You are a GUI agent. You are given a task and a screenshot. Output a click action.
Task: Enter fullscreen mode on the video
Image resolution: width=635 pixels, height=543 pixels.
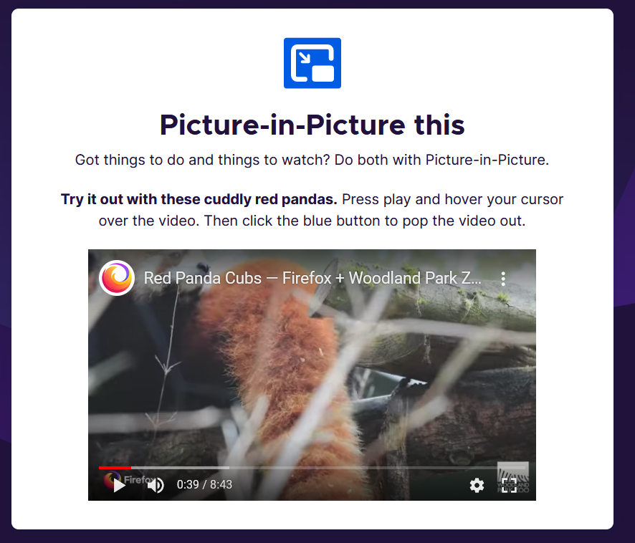[x=509, y=485]
